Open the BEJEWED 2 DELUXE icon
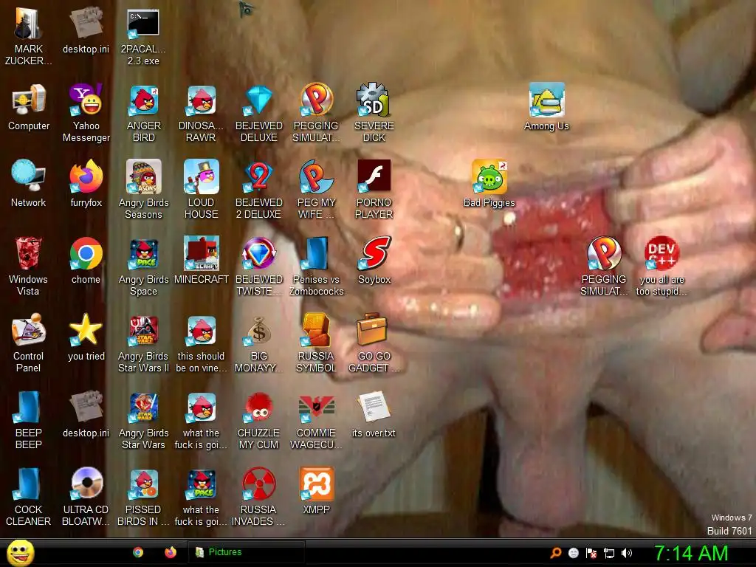Image resolution: width=756 pixels, height=567 pixels. click(x=259, y=190)
